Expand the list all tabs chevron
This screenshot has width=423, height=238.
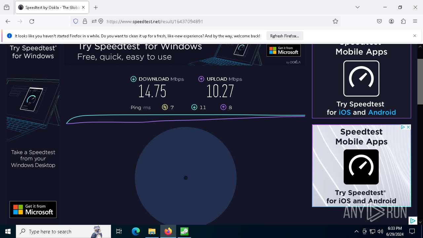click(x=358, y=7)
